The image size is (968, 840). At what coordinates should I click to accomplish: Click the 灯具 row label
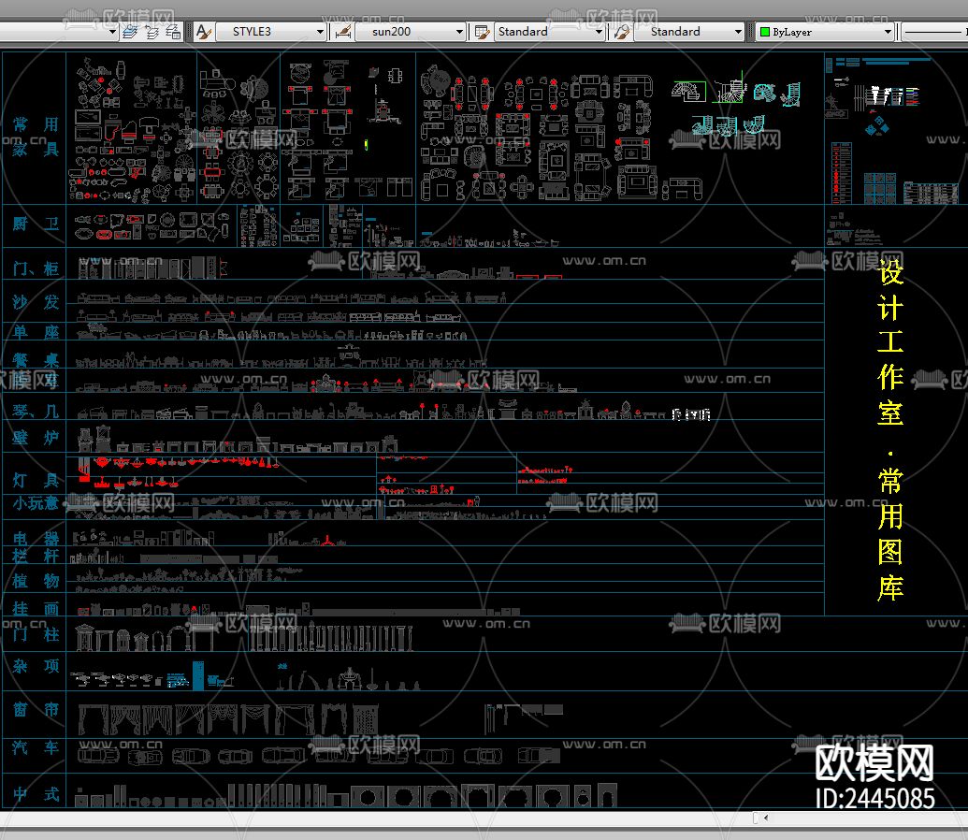pos(36,480)
